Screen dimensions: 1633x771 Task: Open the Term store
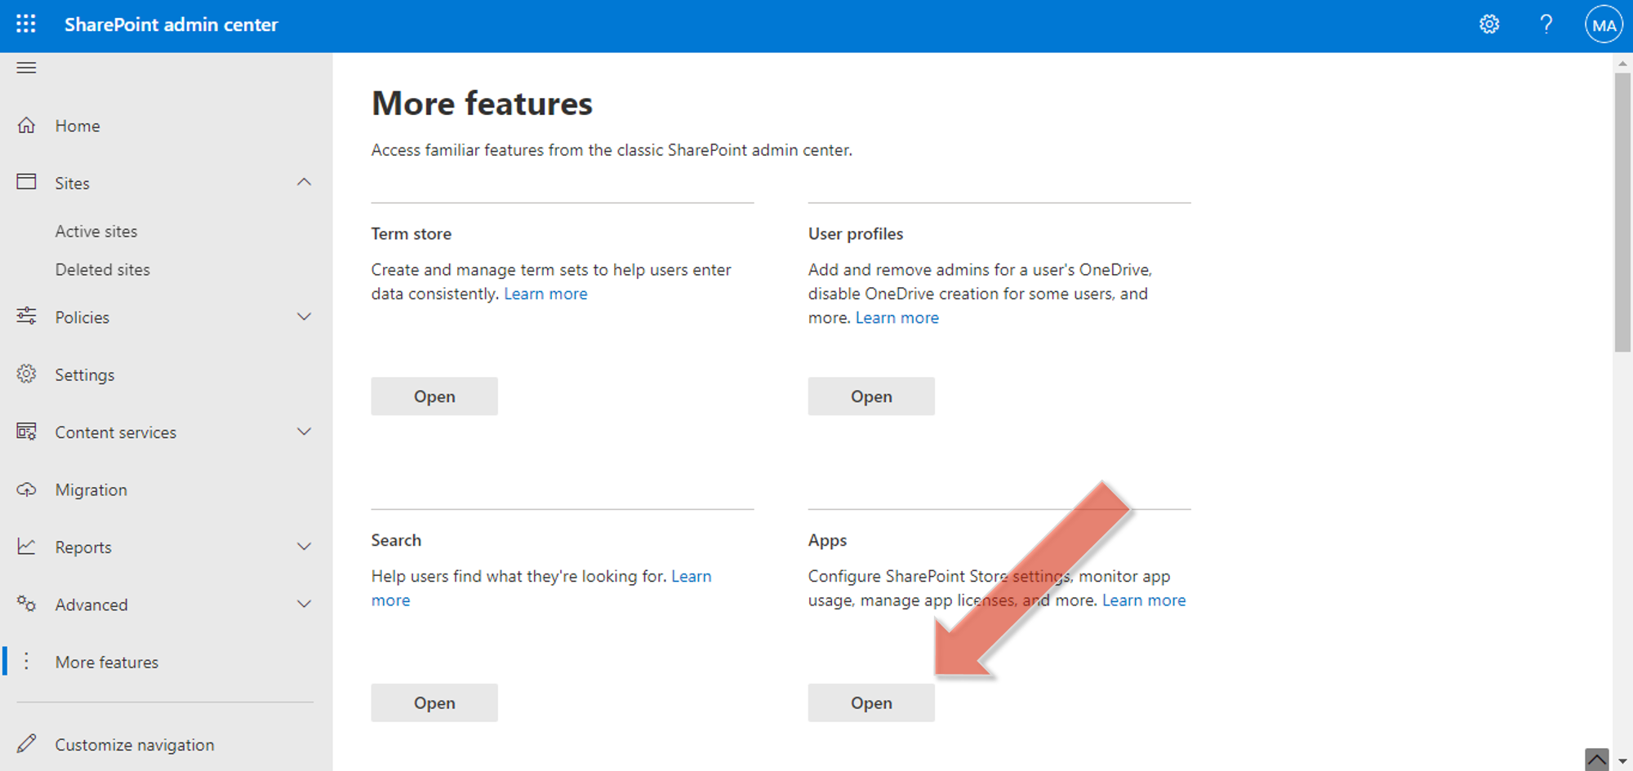434,396
